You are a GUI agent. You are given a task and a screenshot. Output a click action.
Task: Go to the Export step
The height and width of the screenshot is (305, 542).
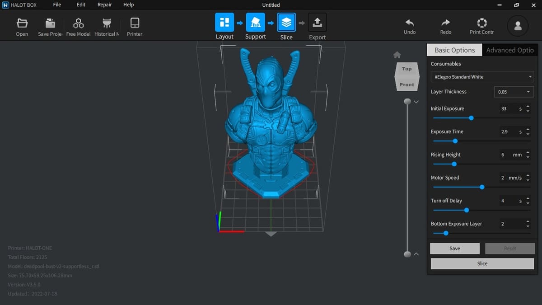[317, 22]
